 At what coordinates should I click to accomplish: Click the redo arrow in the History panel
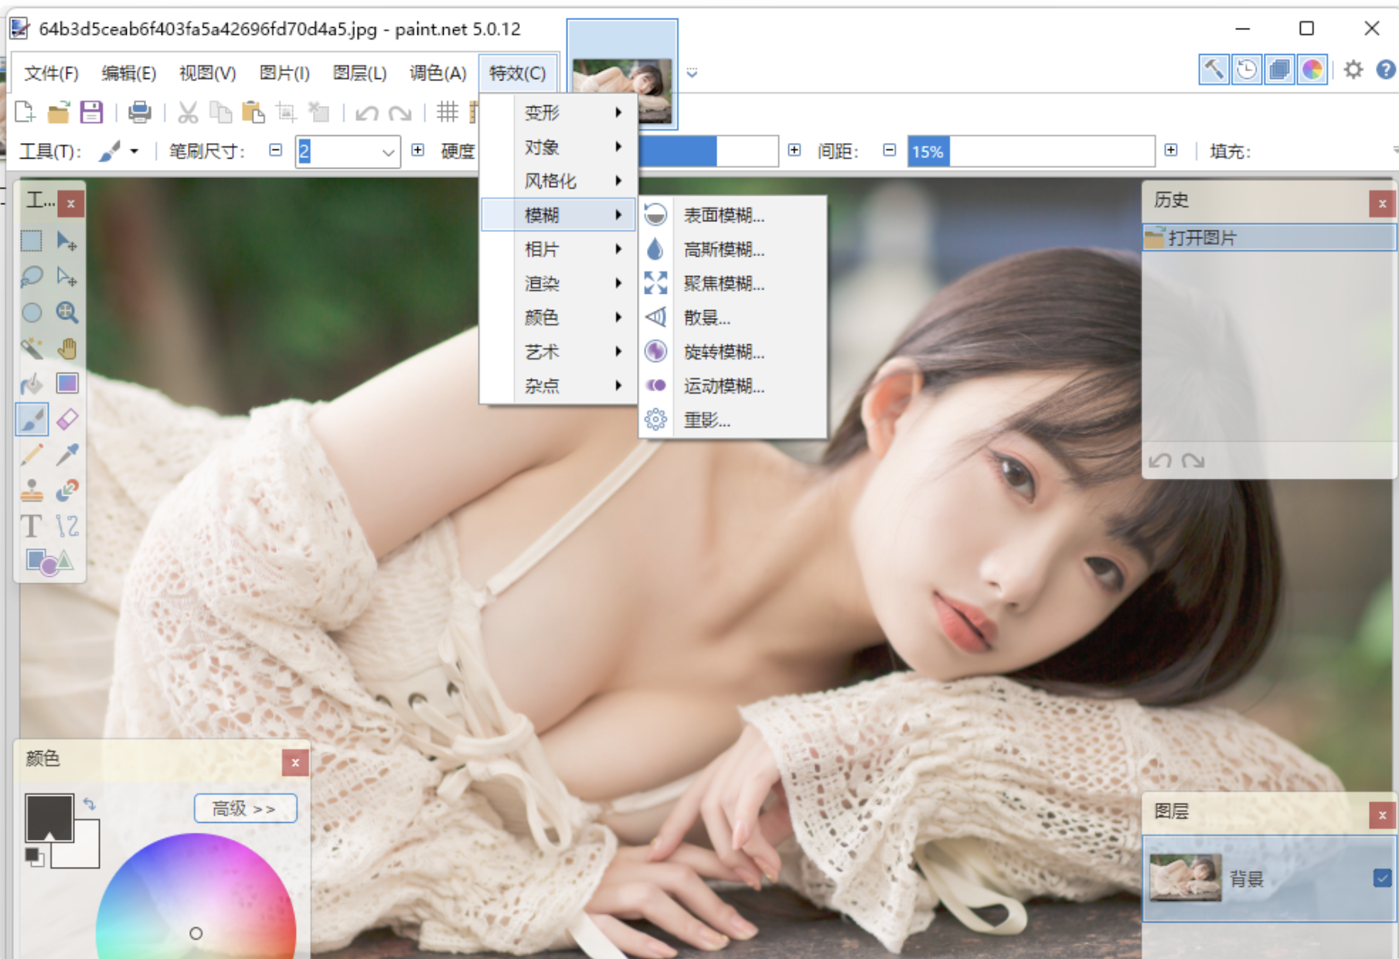(x=1193, y=460)
